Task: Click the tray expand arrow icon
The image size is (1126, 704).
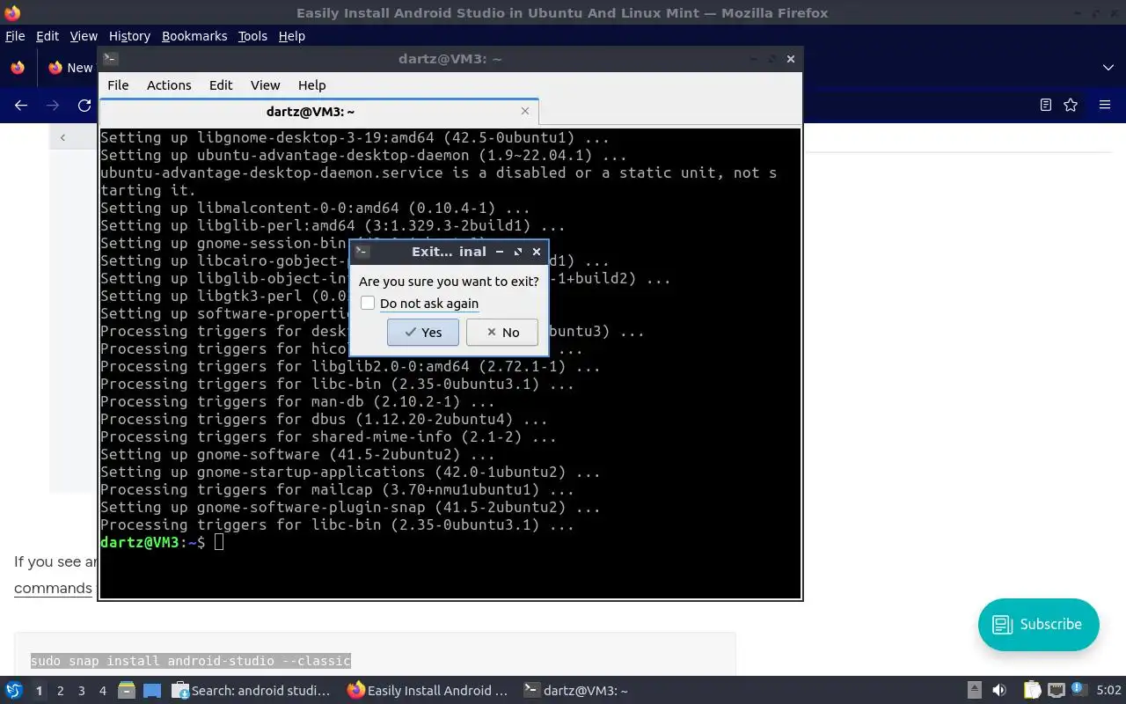Action: tap(974, 691)
